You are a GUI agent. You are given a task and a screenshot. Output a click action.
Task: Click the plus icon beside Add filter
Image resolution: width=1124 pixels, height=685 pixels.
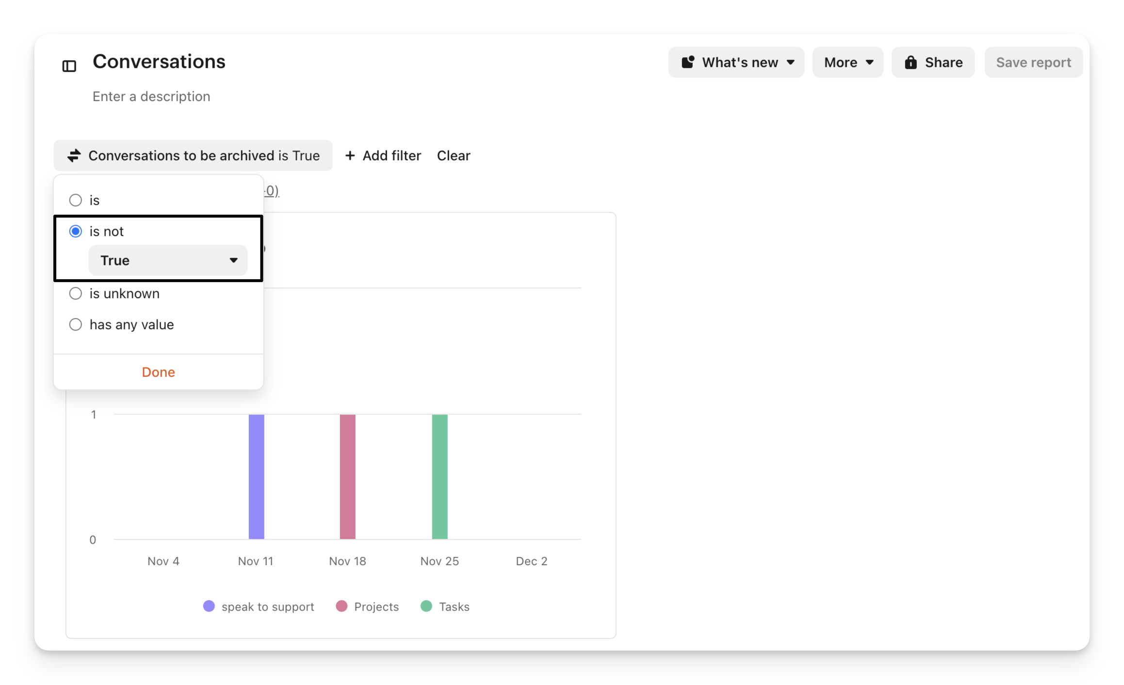pos(350,155)
